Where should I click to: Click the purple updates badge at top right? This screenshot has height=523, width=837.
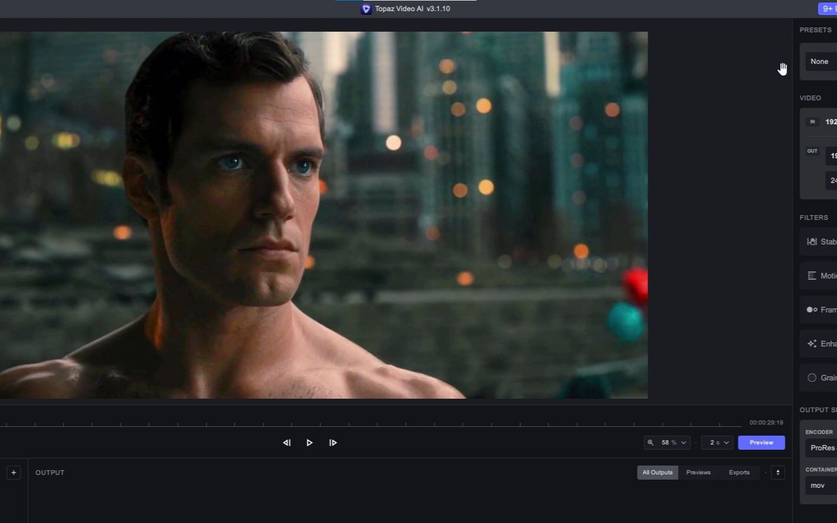point(828,9)
